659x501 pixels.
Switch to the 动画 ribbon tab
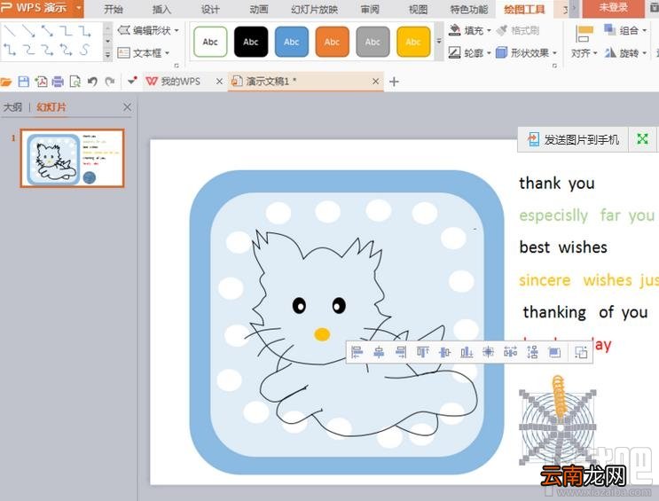258,9
